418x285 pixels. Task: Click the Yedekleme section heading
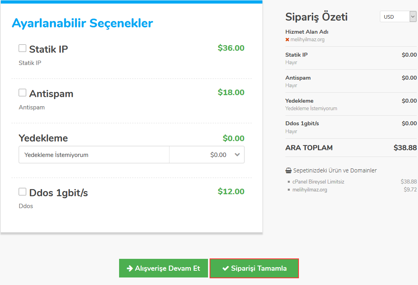[x=43, y=138]
